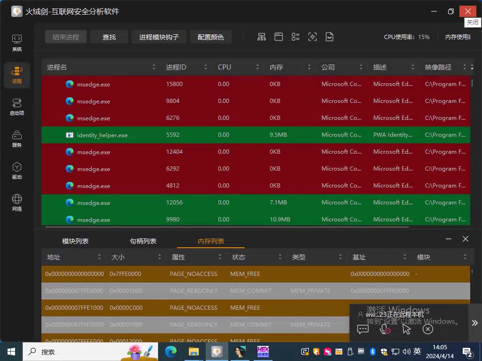Viewport: 482px width, 361px height.
Task: Sort by 公司 column arrows
Action: (361, 67)
